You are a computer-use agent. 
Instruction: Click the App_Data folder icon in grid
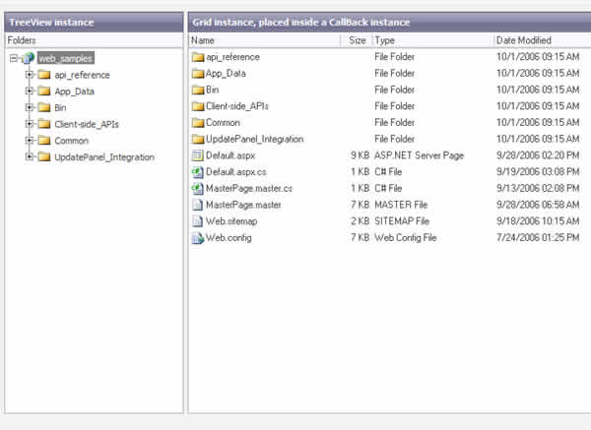(x=197, y=74)
